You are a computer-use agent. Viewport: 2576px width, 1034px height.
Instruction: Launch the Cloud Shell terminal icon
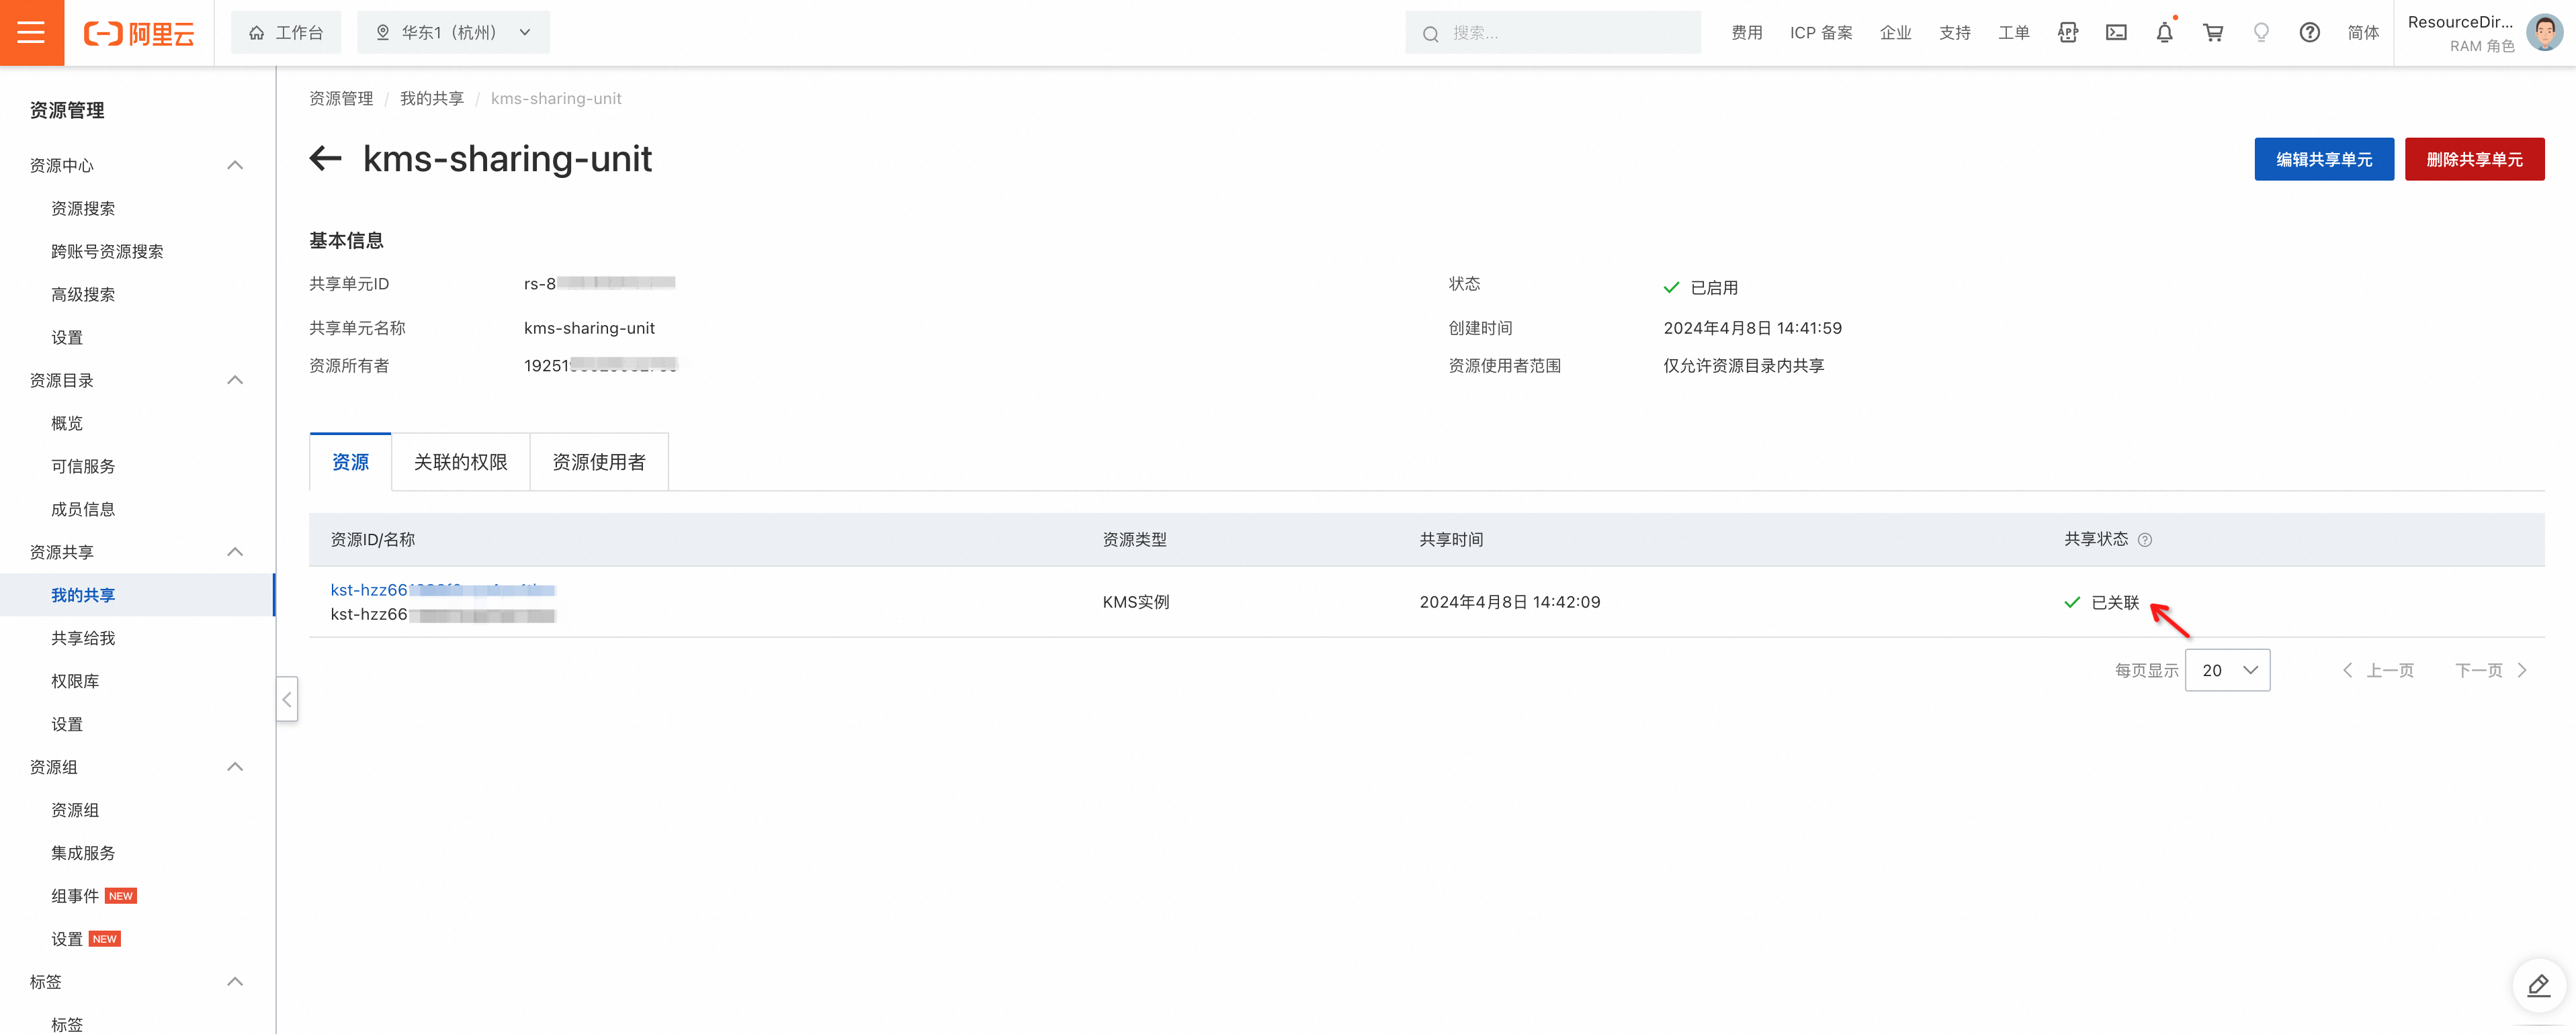coord(2116,33)
